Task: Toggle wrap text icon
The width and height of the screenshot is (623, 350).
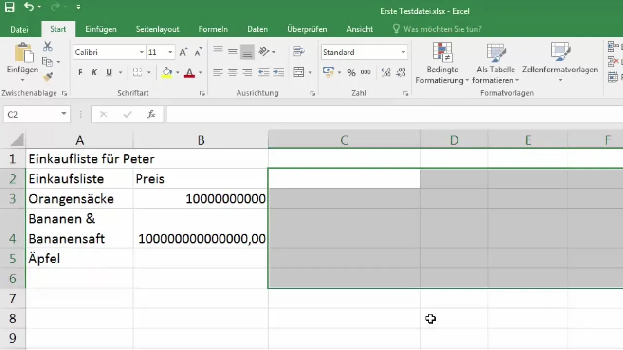Action: 299,51
